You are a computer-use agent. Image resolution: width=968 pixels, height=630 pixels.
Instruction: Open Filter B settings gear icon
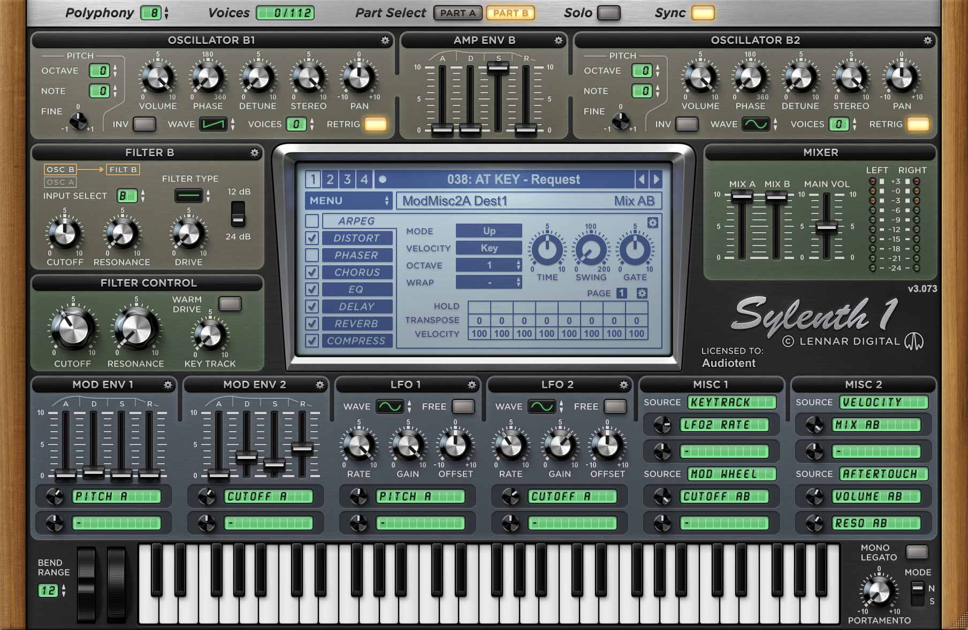pos(254,153)
